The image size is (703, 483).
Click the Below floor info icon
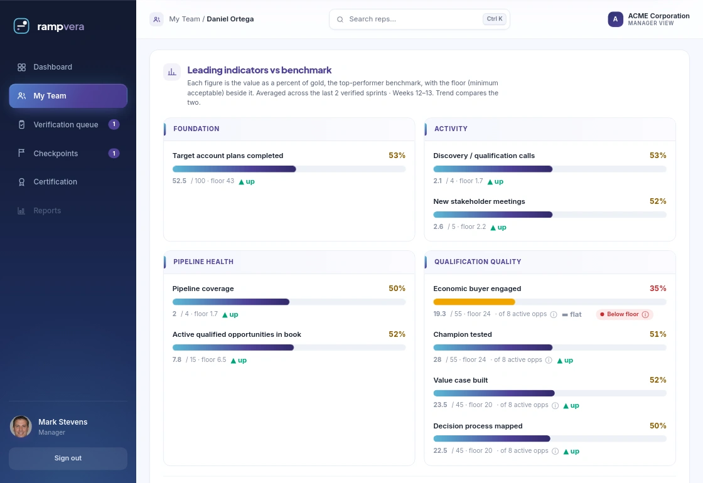click(645, 314)
